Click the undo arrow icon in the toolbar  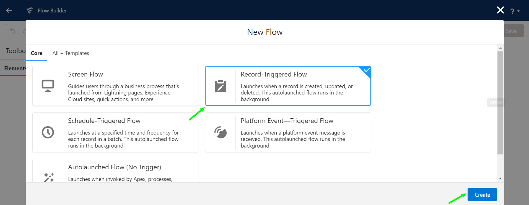point(12,31)
